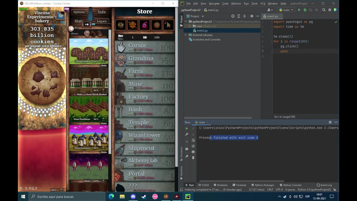Switch store to Sell mode
The width and height of the screenshot is (357, 201).
pyautogui.click(x=120, y=39)
